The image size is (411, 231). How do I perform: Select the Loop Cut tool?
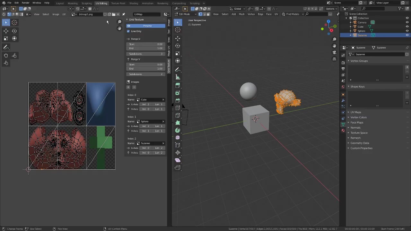point(178,108)
